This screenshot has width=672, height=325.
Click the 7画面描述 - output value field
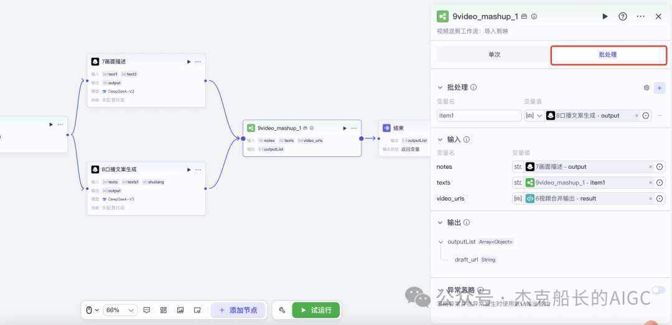point(589,167)
